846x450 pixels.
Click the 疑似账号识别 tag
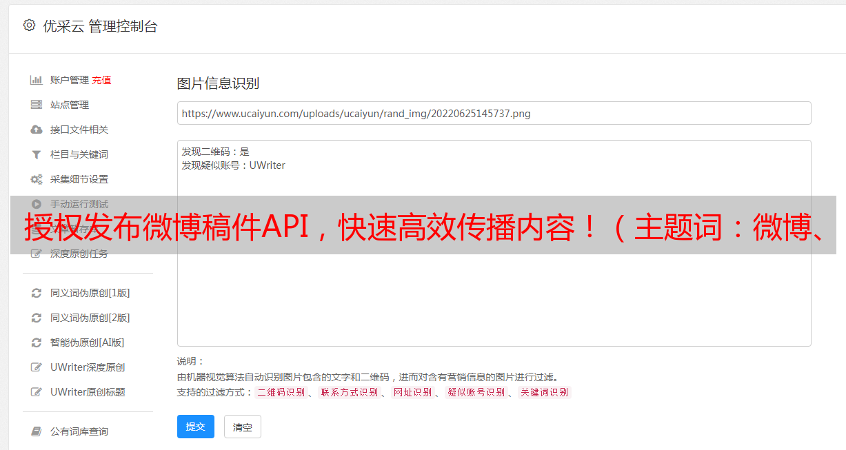tap(476, 392)
